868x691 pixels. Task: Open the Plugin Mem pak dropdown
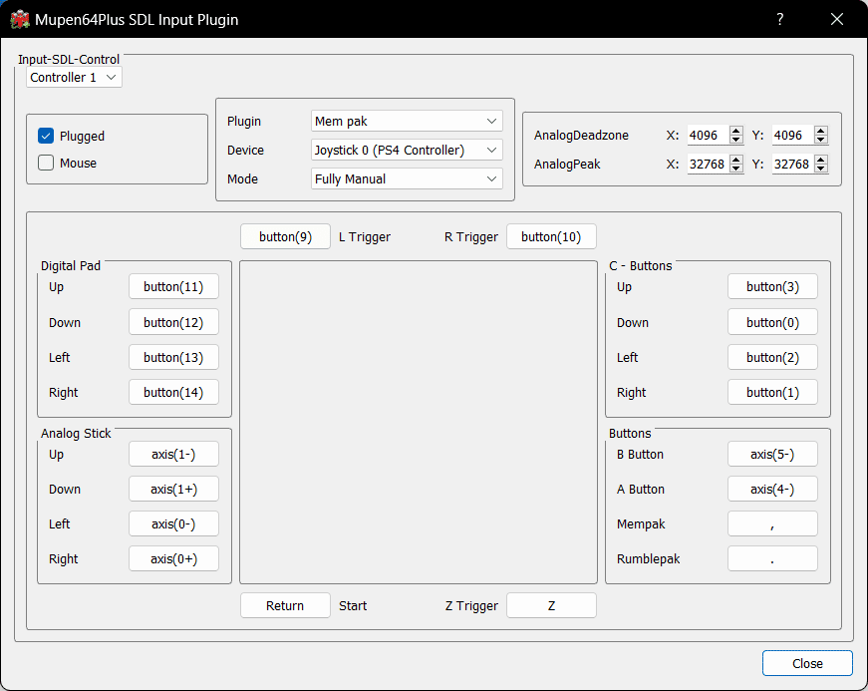click(x=407, y=122)
